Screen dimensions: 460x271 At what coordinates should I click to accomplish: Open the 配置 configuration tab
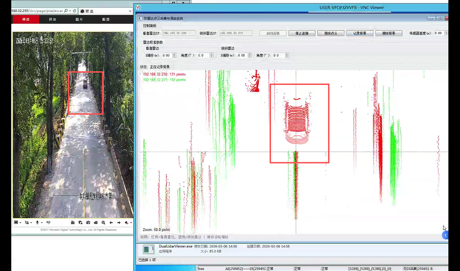coord(106,19)
